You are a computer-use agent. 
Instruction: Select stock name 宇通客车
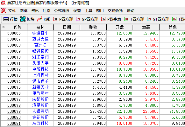(40, 33)
